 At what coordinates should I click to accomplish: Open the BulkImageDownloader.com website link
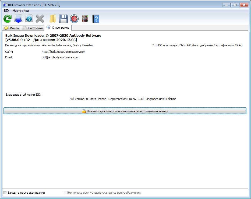point(63,52)
